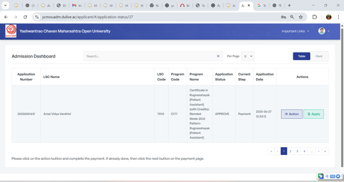Screen dimensions: 344x182
Task: Expand the Important Links menu
Action: click(295, 31)
